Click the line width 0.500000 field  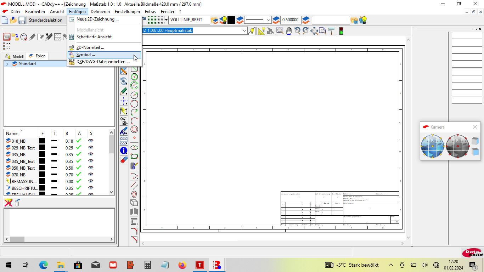point(291,20)
